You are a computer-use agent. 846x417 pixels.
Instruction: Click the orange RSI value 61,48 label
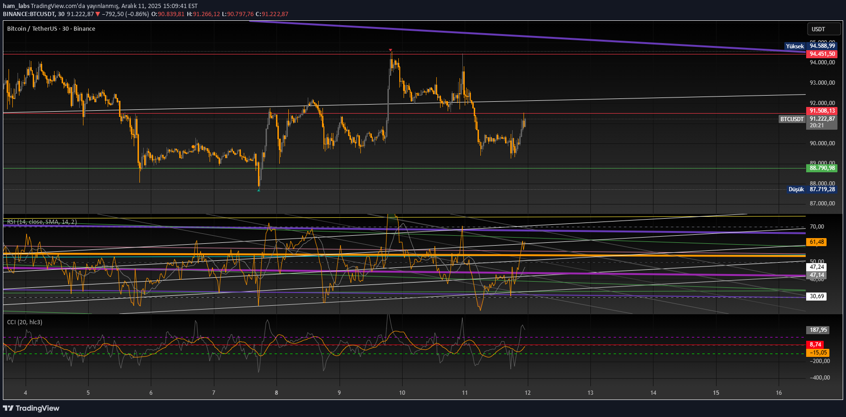(x=816, y=242)
